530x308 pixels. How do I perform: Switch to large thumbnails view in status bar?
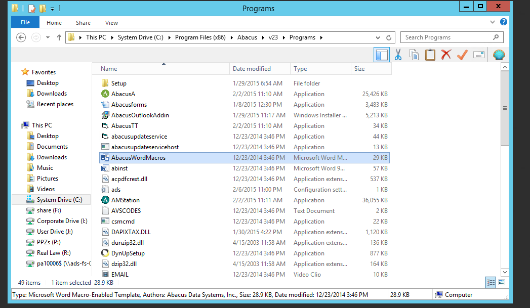pyautogui.click(x=502, y=282)
